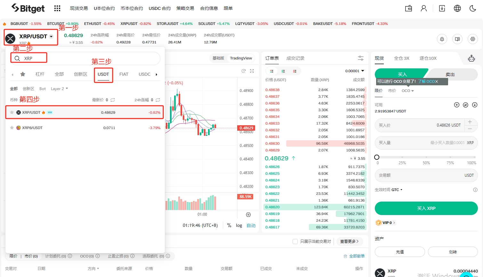This screenshot has height=277, width=483.
Task: Click the 买入量 quantity input field
Action: (426, 143)
